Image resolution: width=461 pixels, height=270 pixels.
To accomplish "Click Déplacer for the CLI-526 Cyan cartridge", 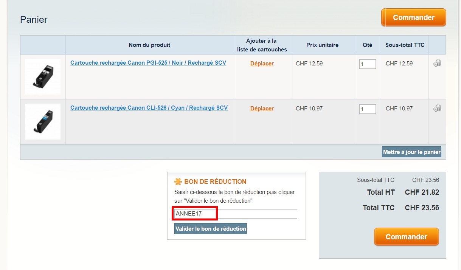I will pyautogui.click(x=262, y=109).
